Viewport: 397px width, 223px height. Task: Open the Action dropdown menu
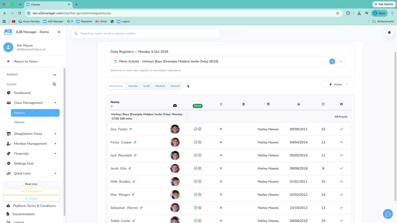[x=338, y=84]
